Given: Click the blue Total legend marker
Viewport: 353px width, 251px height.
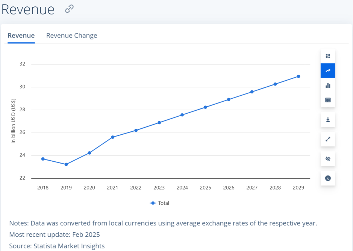Looking at the screenshot, I should [x=153, y=203].
